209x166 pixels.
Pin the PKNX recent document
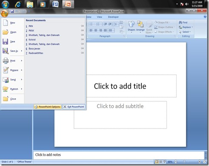click(x=82, y=31)
